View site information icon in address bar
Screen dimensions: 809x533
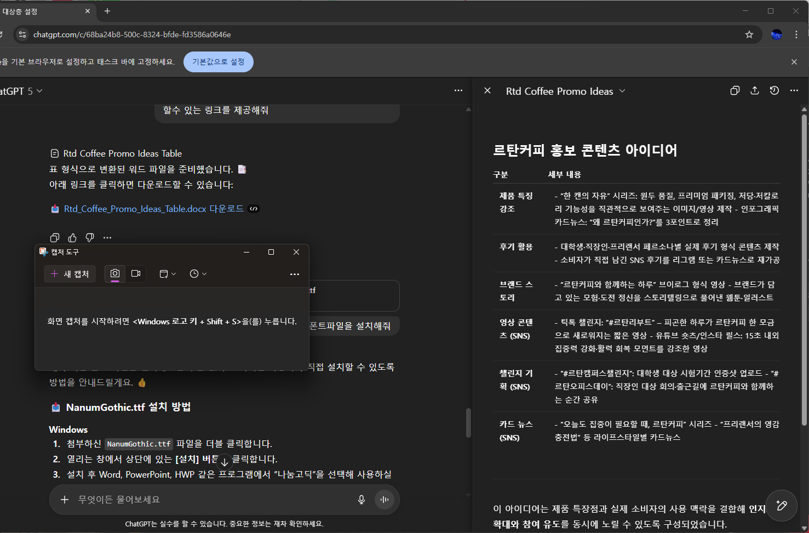22,35
